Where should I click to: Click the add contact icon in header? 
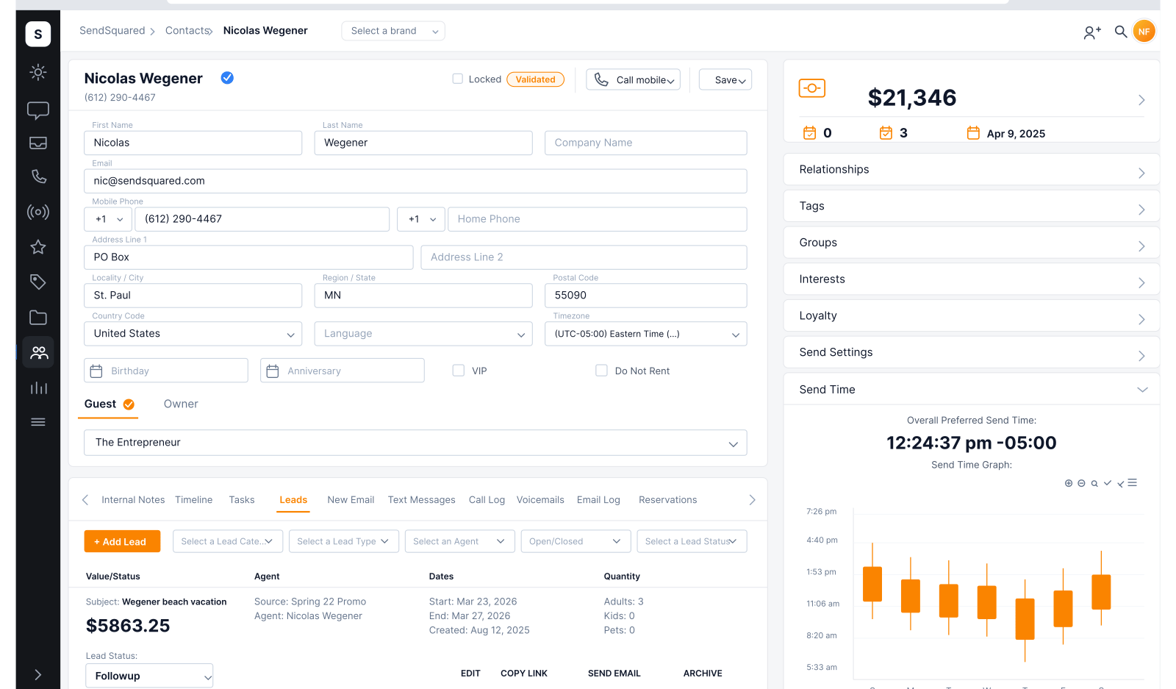(x=1092, y=32)
